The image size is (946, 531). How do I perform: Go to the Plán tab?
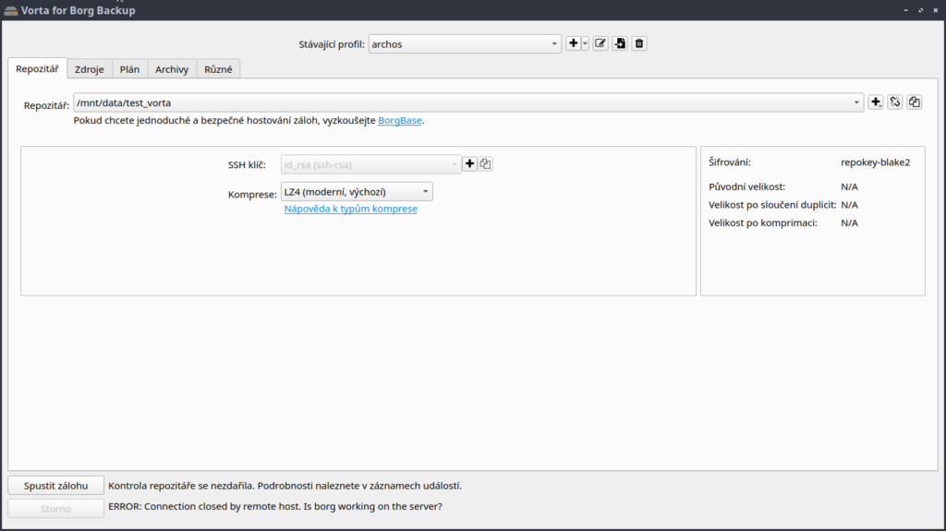click(x=129, y=69)
